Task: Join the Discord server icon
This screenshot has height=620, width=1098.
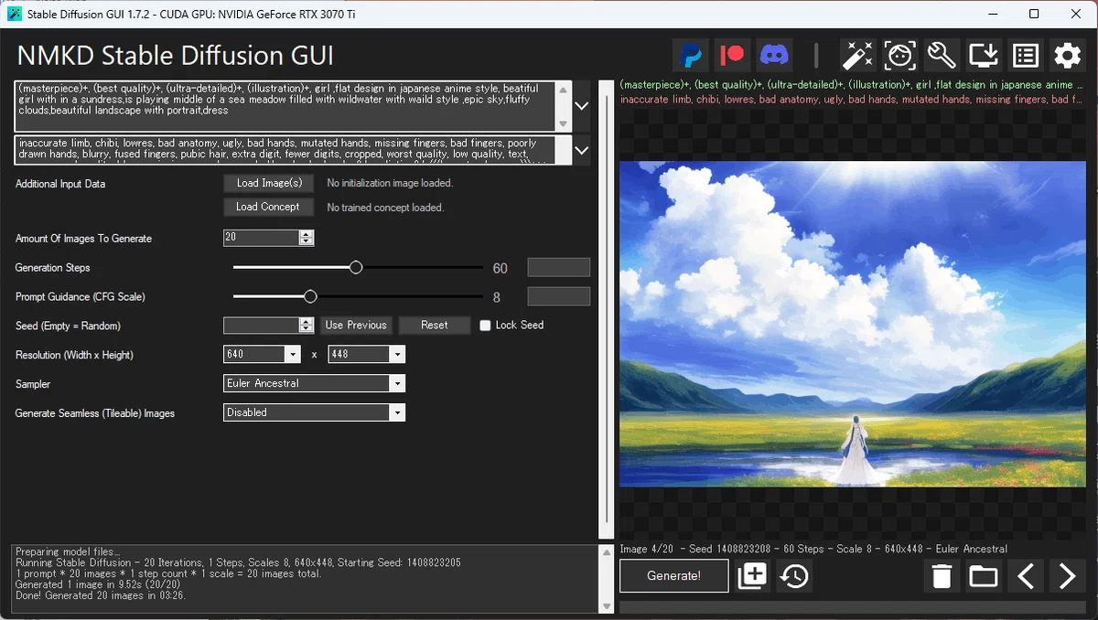Action: [775, 56]
